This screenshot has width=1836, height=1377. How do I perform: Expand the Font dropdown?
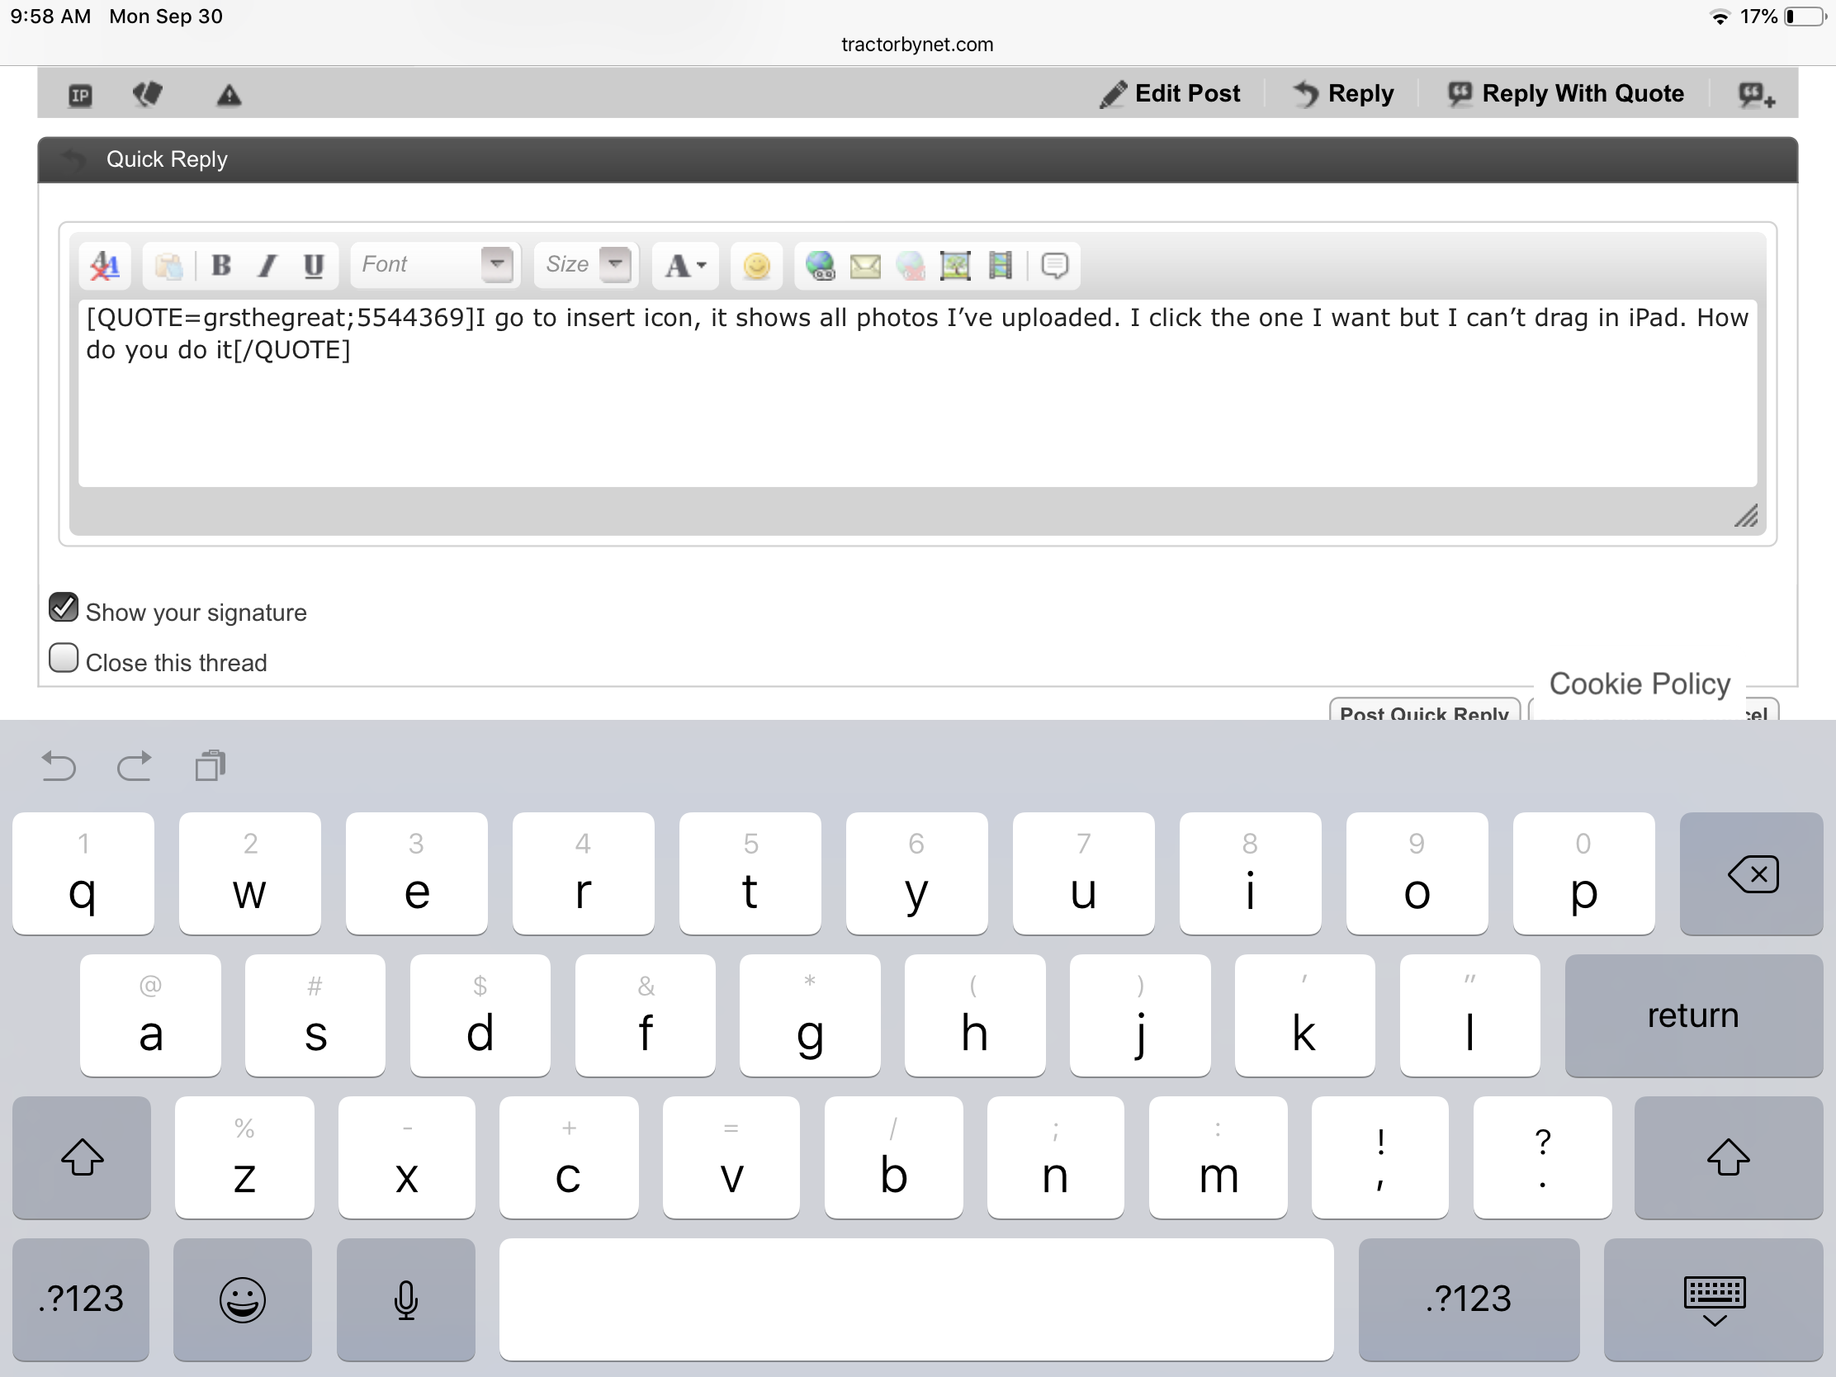coord(496,265)
